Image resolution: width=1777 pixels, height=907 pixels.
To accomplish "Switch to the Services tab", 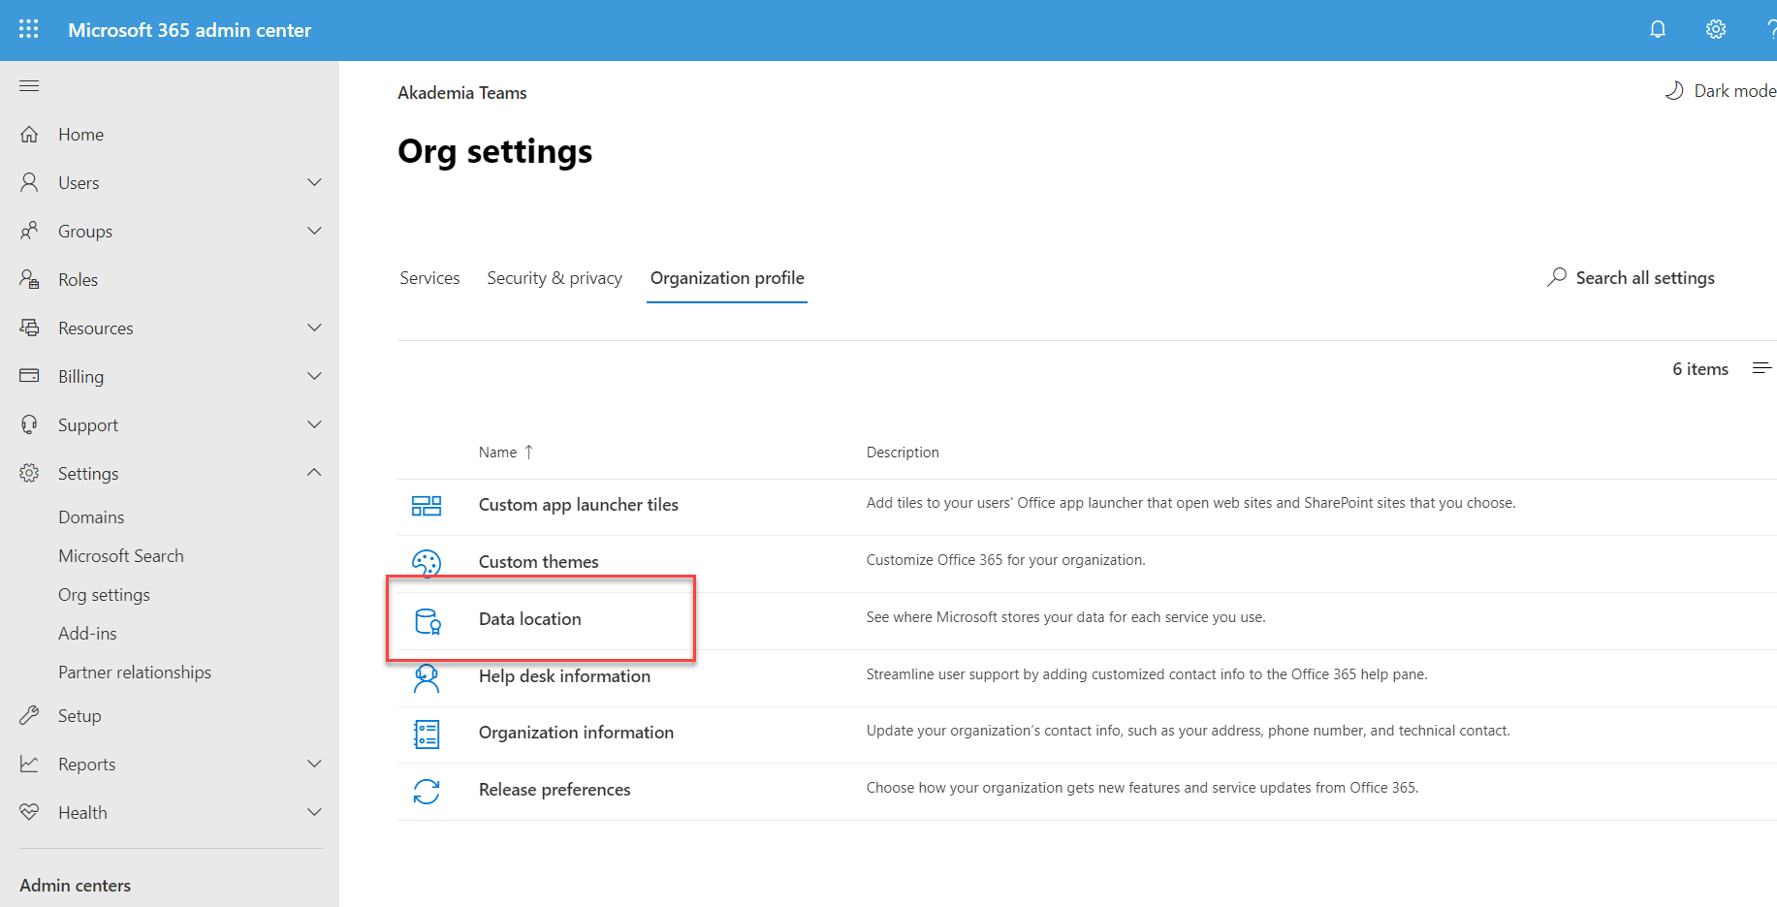I will pyautogui.click(x=429, y=278).
